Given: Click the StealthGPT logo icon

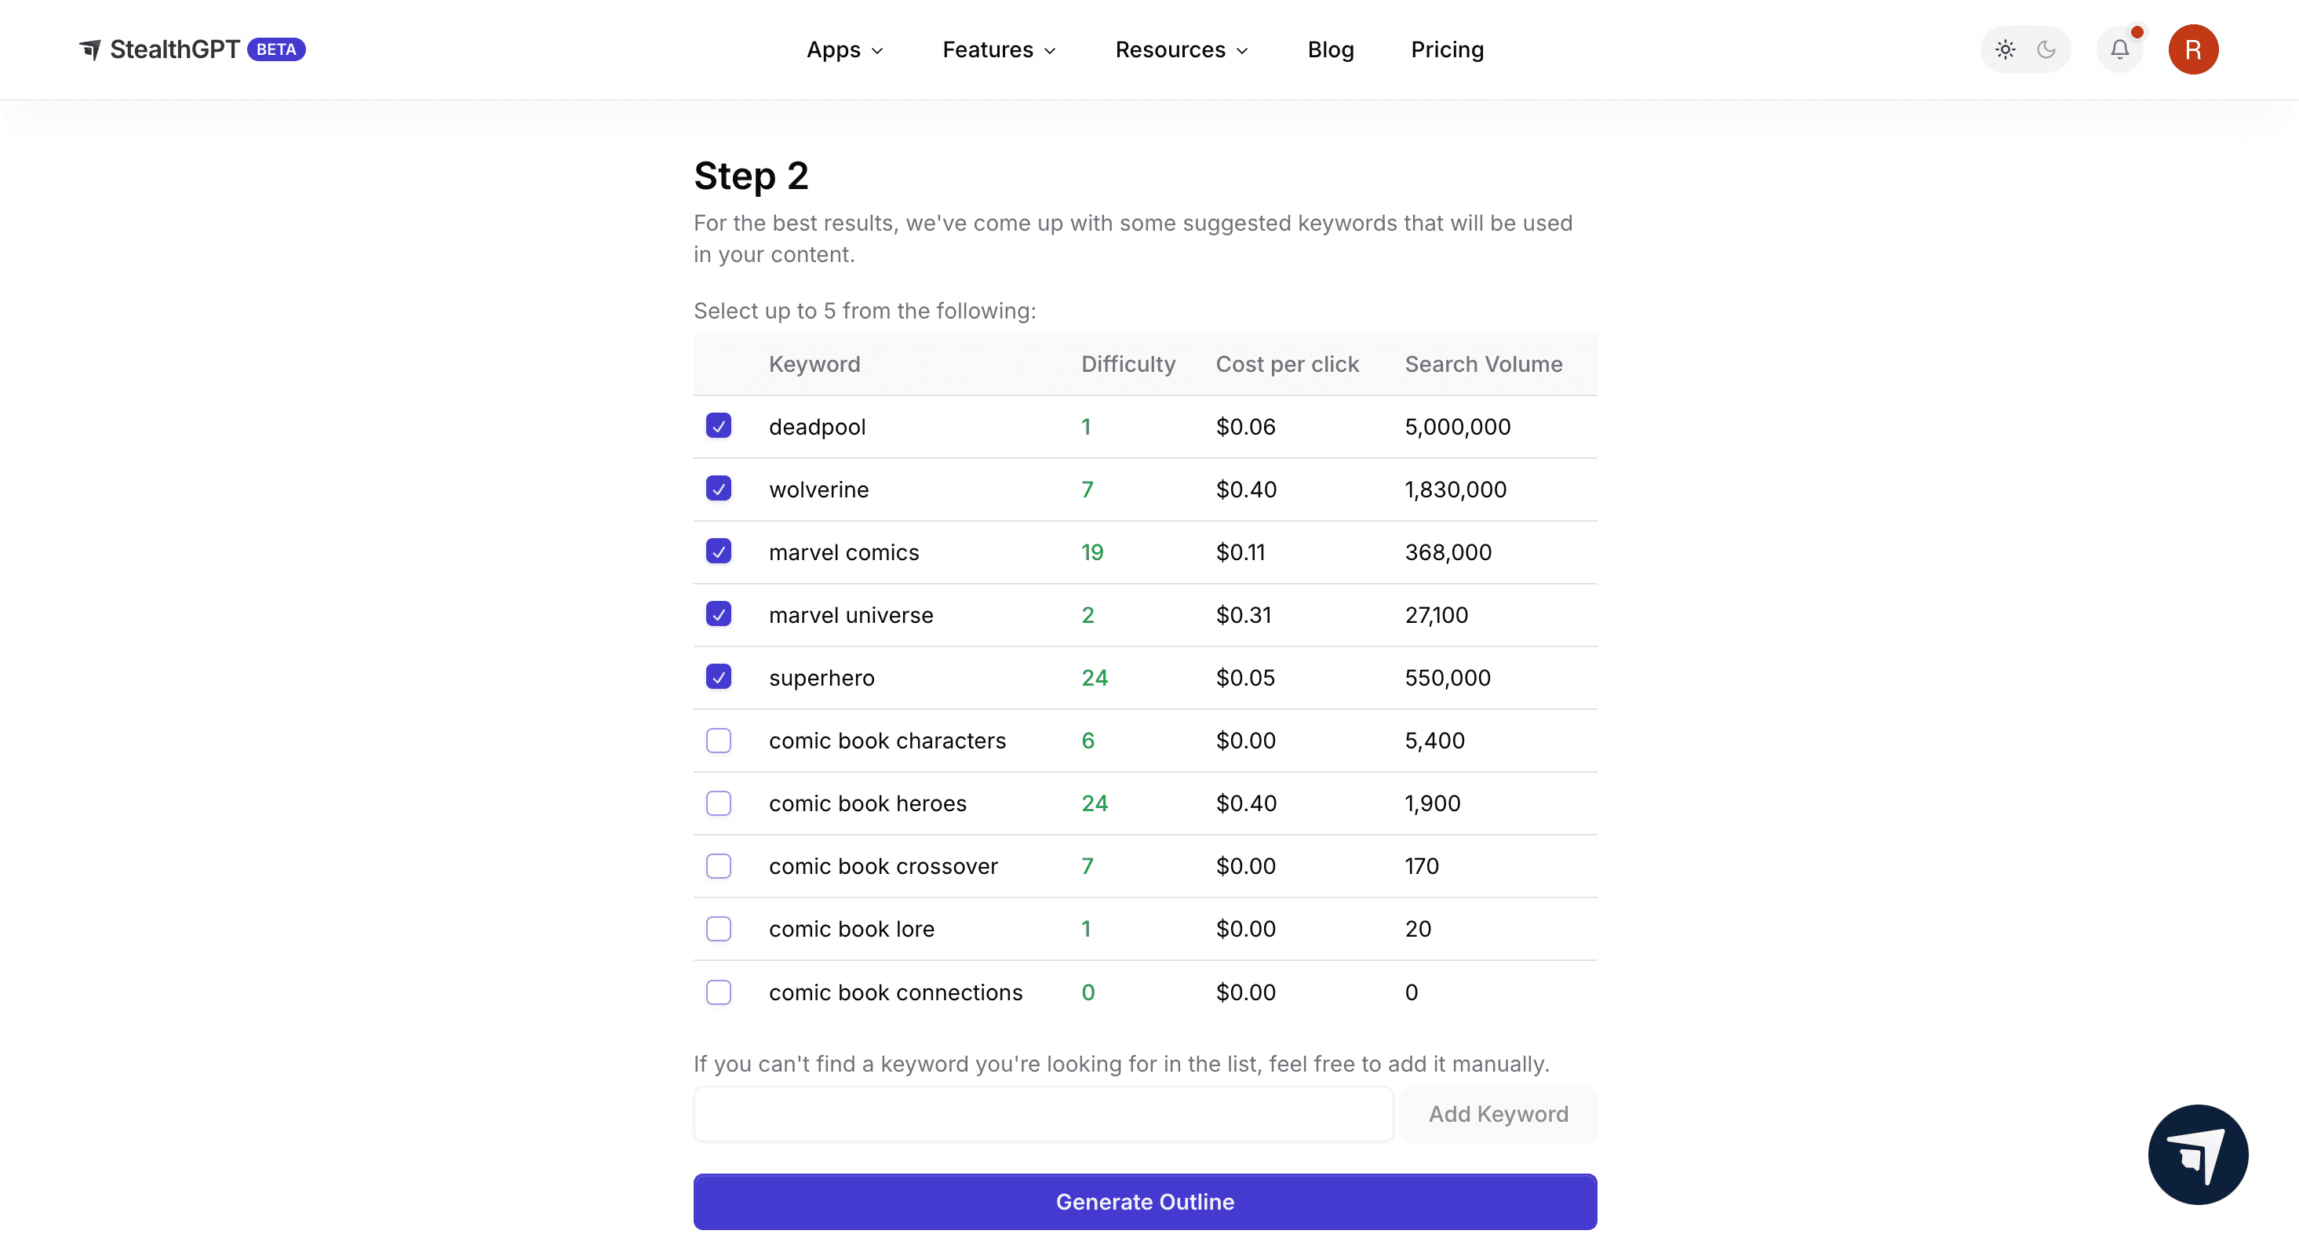Looking at the screenshot, I should [x=90, y=49].
